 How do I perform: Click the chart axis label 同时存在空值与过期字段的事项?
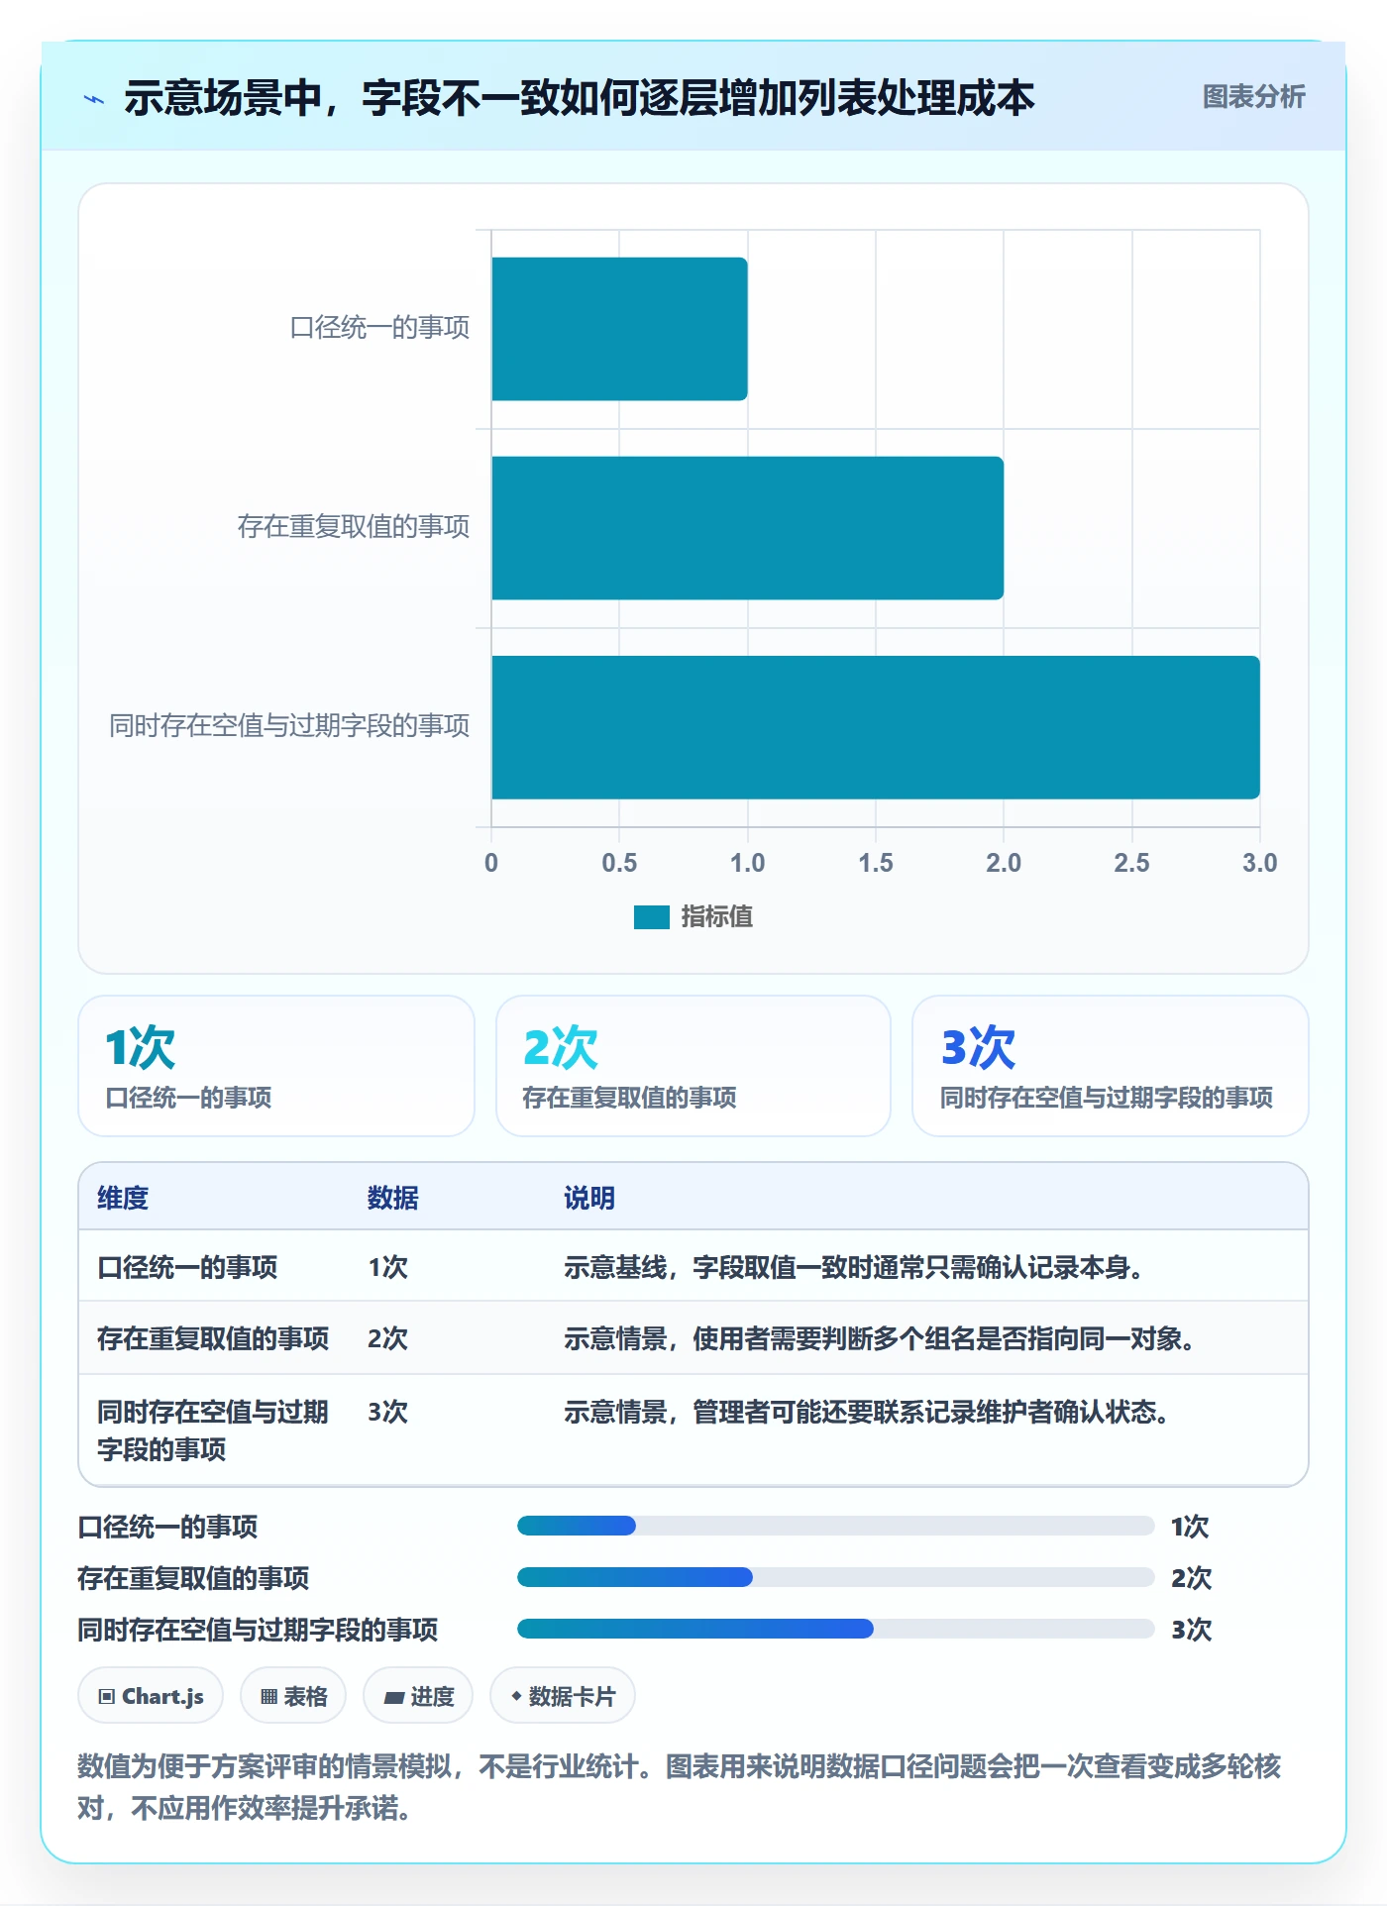[289, 726]
